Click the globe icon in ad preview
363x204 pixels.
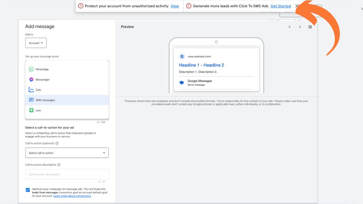(182, 56)
